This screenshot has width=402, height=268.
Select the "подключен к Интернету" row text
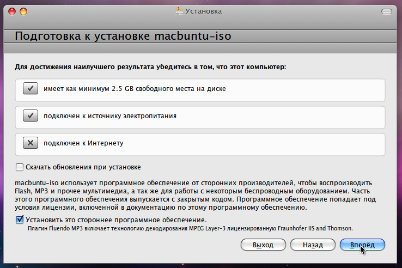point(84,144)
